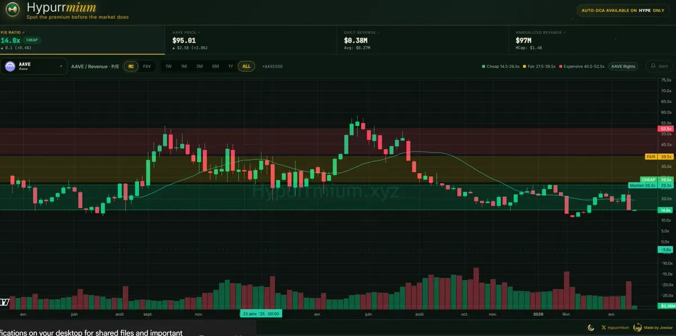The width and height of the screenshot is (676, 336).
Task: Click the $0.38M volume axis label
Action: coord(666,306)
